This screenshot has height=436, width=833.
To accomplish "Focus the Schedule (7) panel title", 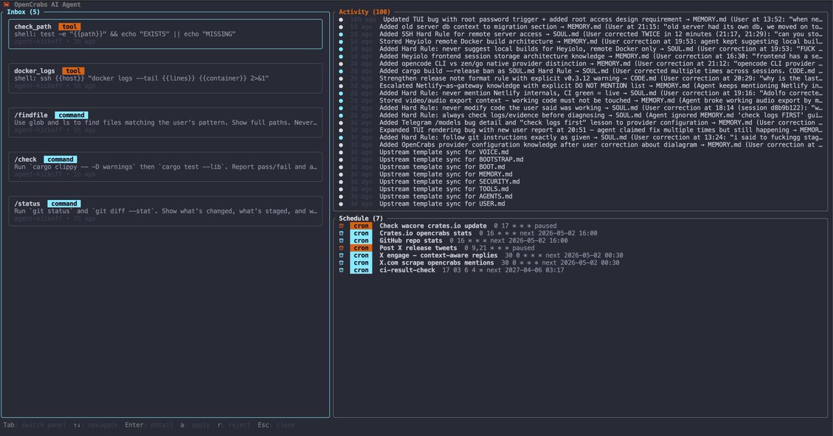I will tap(361, 218).
